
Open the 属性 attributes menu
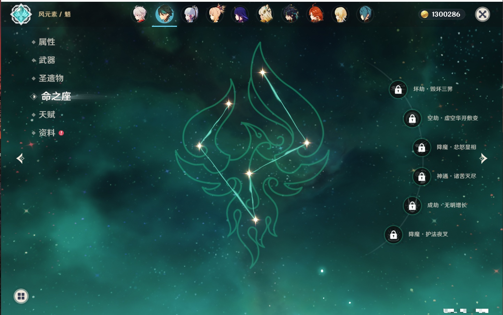(47, 42)
